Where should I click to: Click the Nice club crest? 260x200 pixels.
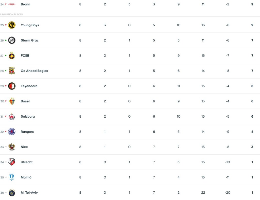[12, 147]
